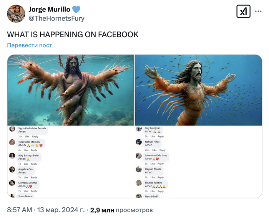Open the right shrimp Jesus image
Screen dimensions: 269x218
point(199,90)
